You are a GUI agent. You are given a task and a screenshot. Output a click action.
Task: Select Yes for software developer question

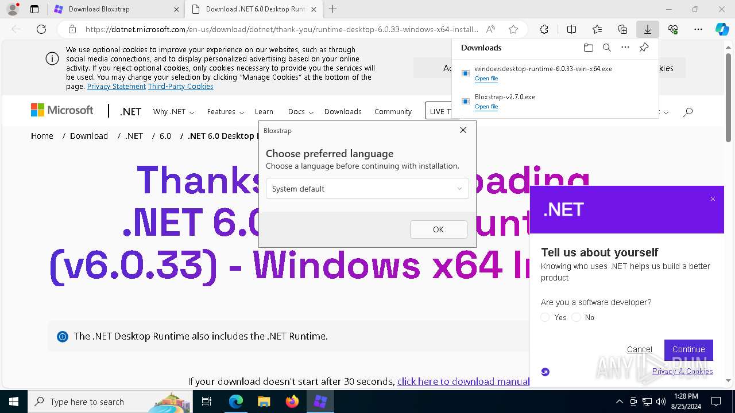546,317
